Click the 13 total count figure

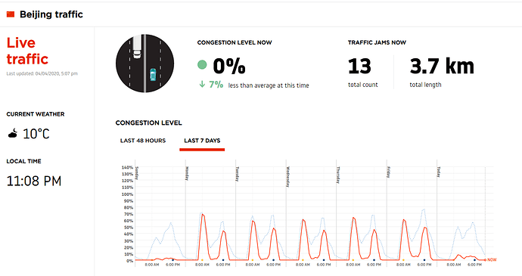359,67
